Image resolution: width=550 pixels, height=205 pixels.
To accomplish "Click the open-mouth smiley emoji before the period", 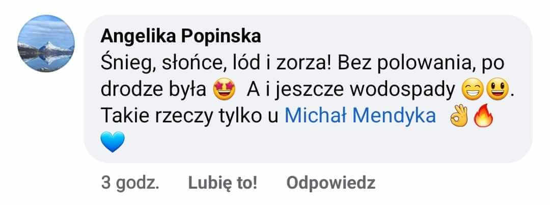I will (497, 91).
